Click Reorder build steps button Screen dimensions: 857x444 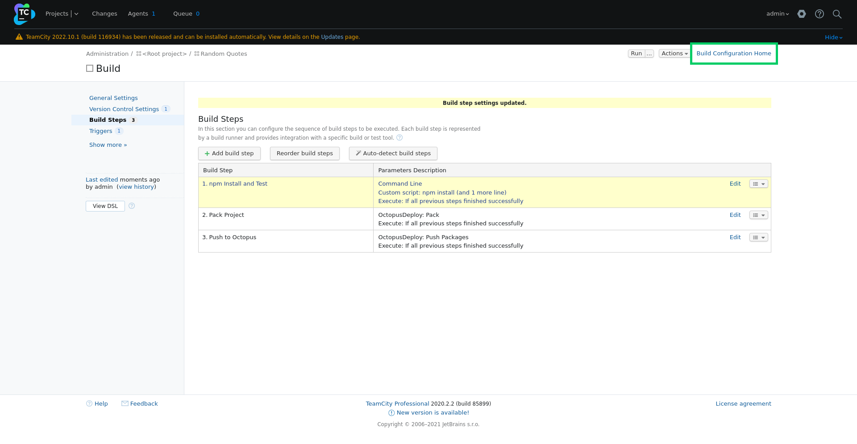tap(305, 154)
